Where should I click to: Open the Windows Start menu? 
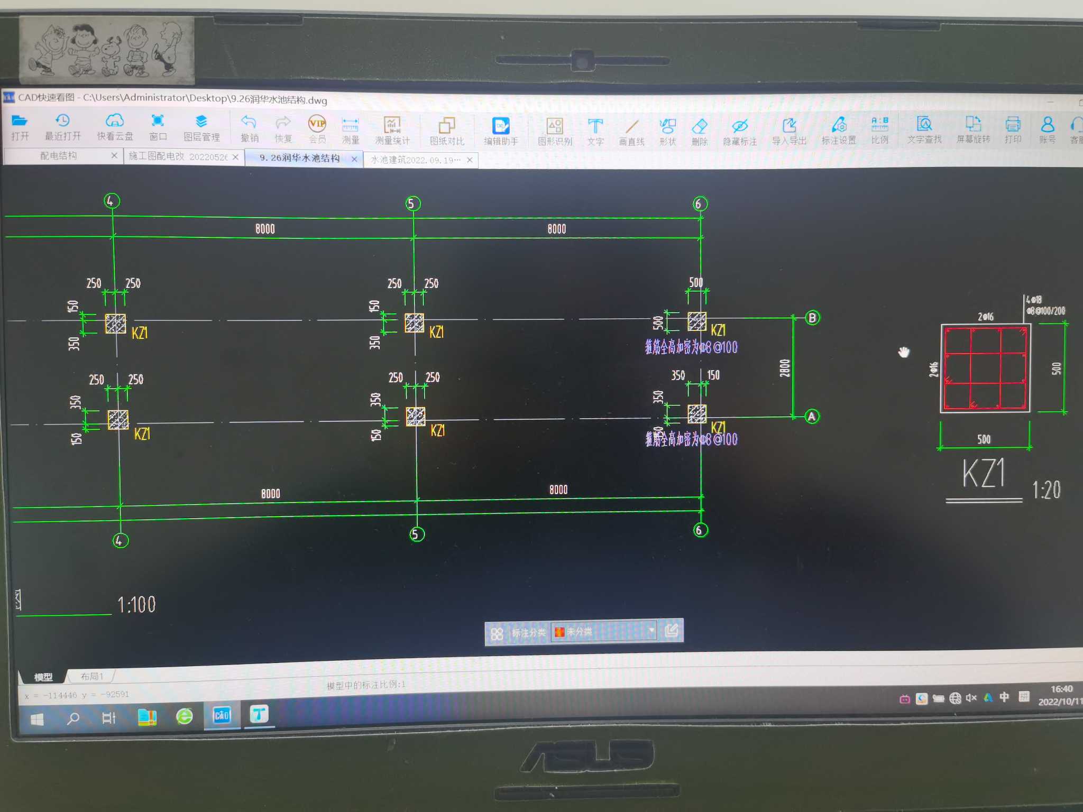point(37,719)
